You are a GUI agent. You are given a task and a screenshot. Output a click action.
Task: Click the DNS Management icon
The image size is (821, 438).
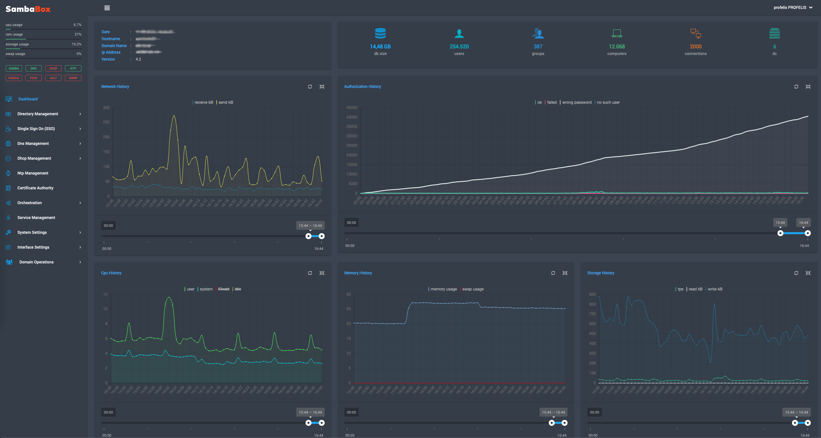(x=8, y=143)
